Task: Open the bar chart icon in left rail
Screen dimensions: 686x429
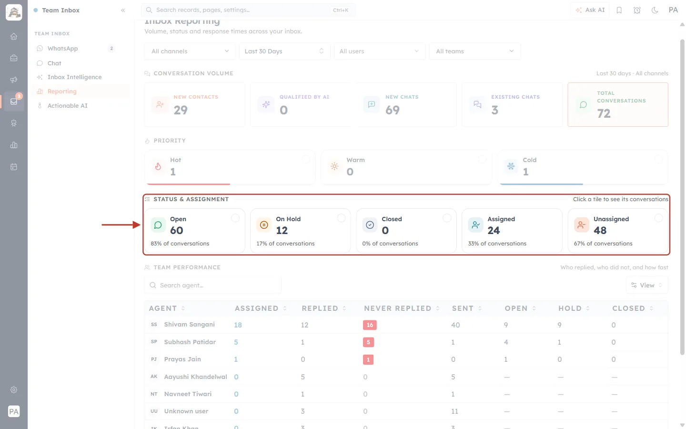Action: [14, 145]
